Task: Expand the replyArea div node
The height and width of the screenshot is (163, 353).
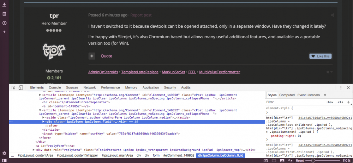Action: tap(34, 150)
